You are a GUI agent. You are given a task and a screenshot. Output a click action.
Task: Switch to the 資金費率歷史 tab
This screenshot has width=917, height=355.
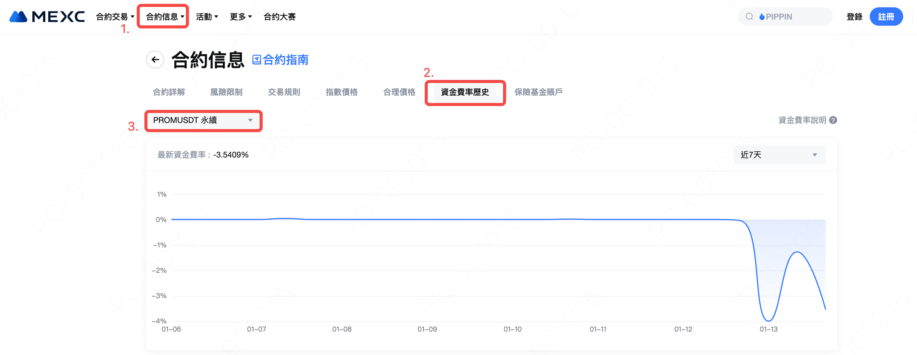coord(465,92)
